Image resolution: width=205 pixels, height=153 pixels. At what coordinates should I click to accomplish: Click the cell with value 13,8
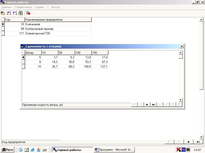click(x=83, y=57)
